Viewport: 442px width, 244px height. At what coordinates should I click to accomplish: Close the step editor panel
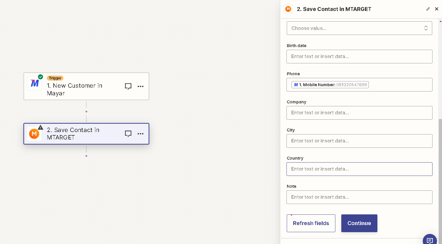click(437, 9)
